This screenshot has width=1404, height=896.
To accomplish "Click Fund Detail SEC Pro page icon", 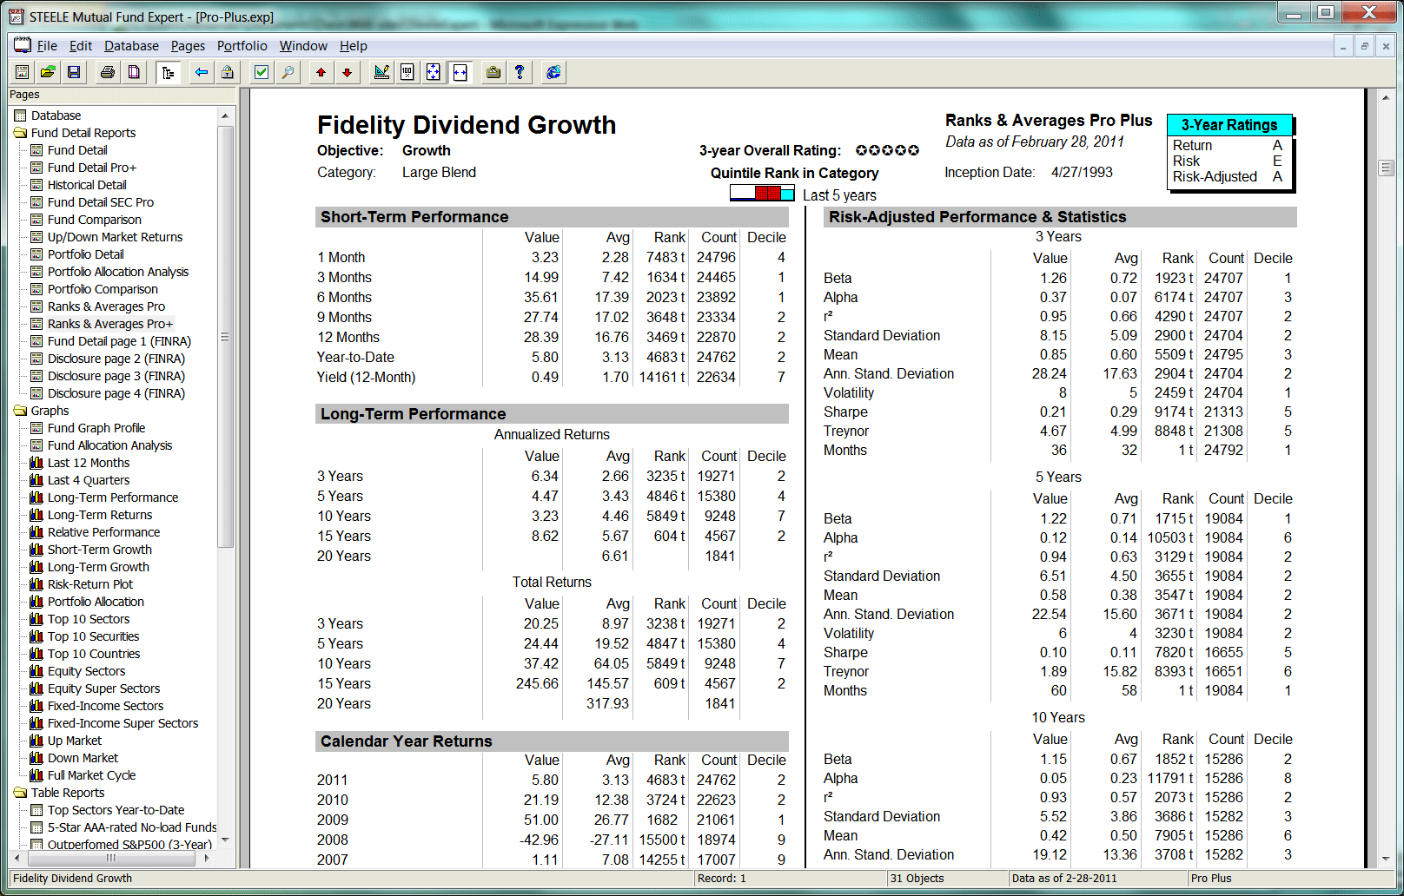I will pos(36,202).
